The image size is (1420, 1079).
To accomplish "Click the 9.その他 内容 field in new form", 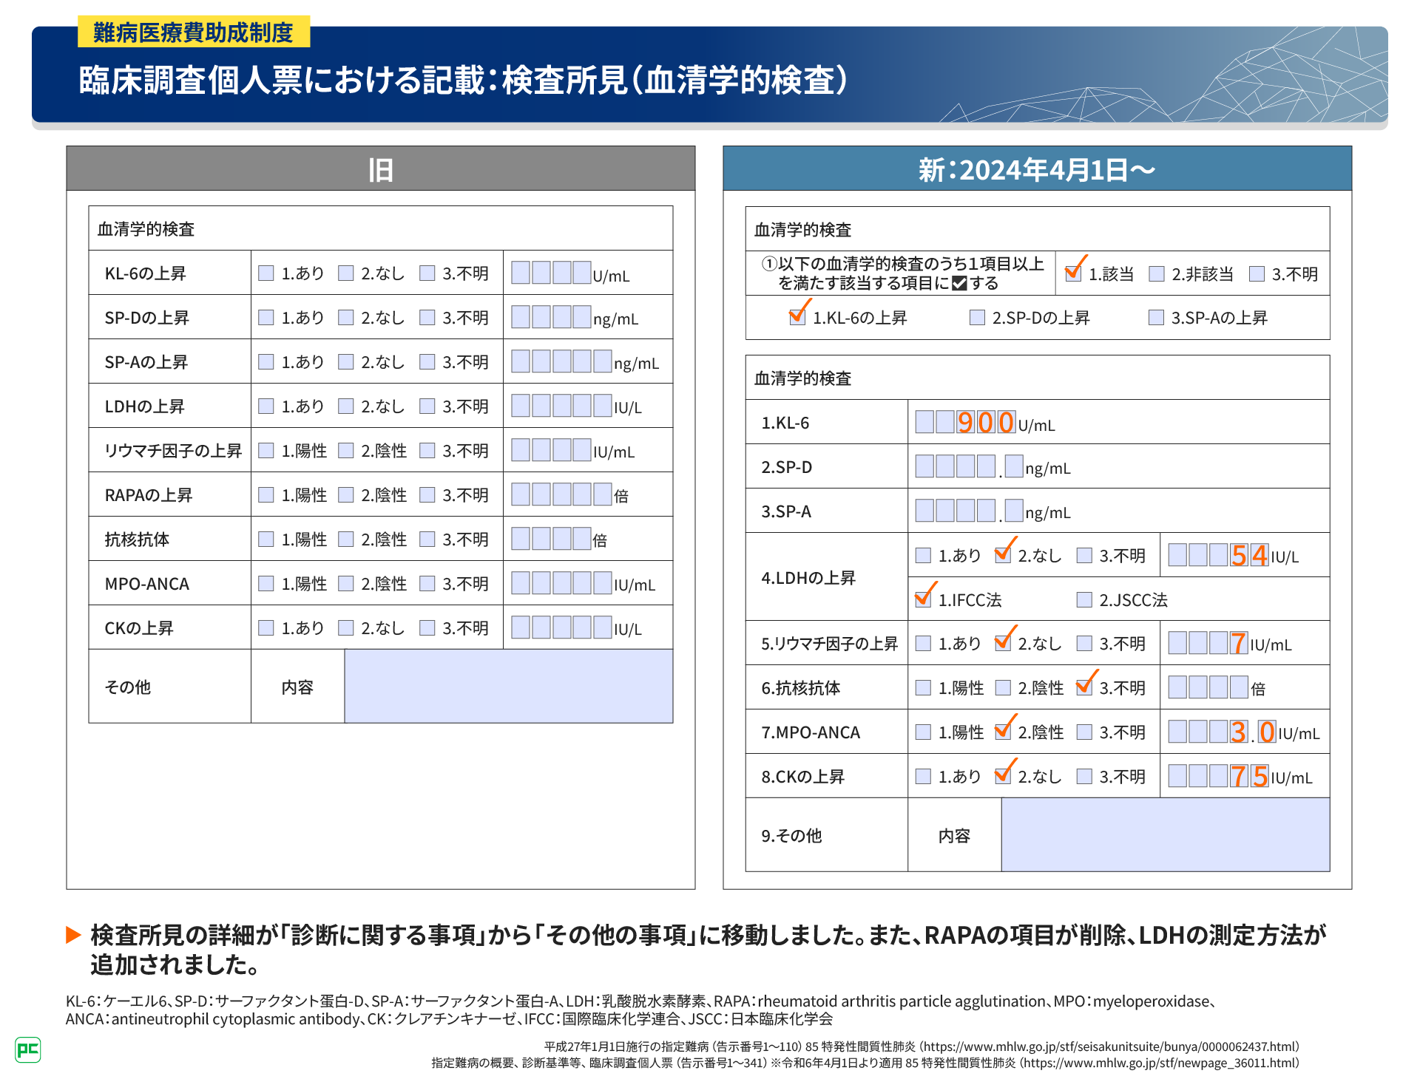I will [x=1165, y=835].
